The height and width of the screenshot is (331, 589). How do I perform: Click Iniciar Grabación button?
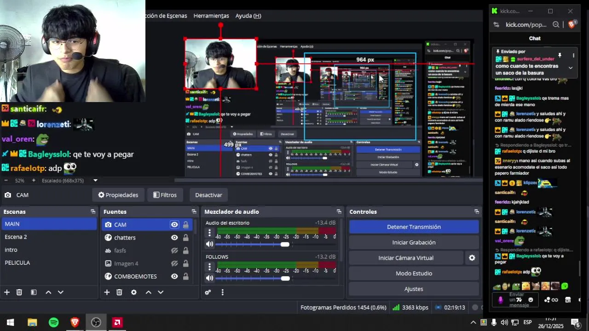(414, 242)
